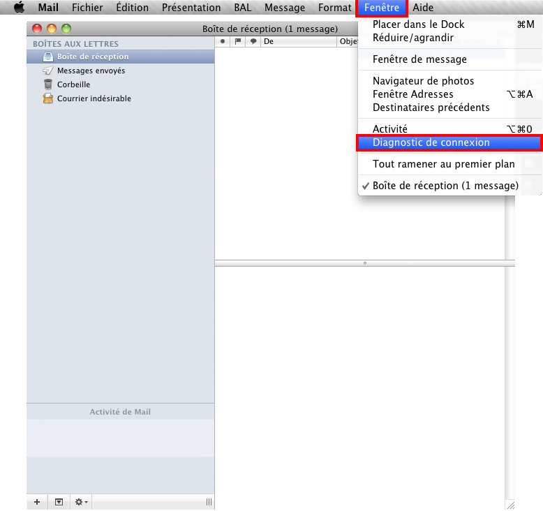Add a new mailbox with plus button
543x511 pixels.
(37, 502)
